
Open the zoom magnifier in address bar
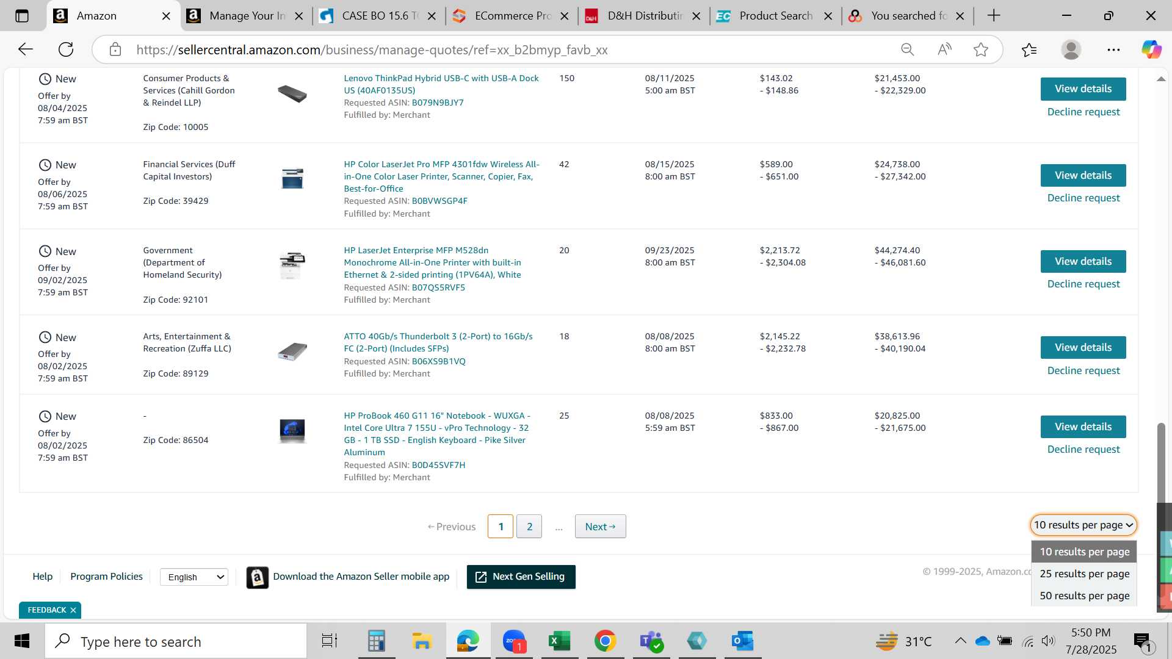(908, 49)
